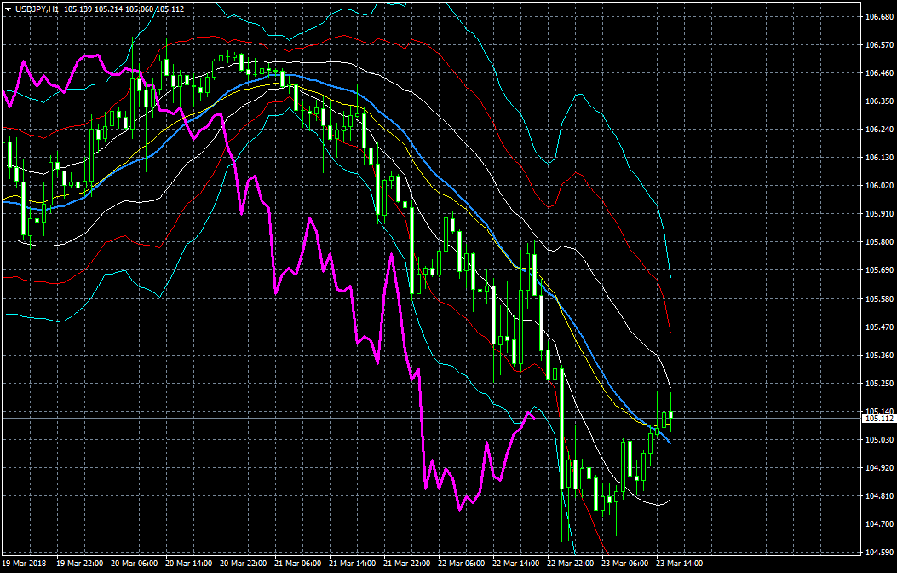Click the 22 Mar 22:00 time label
Viewport: 897px width, 573px height.
tap(571, 564)
